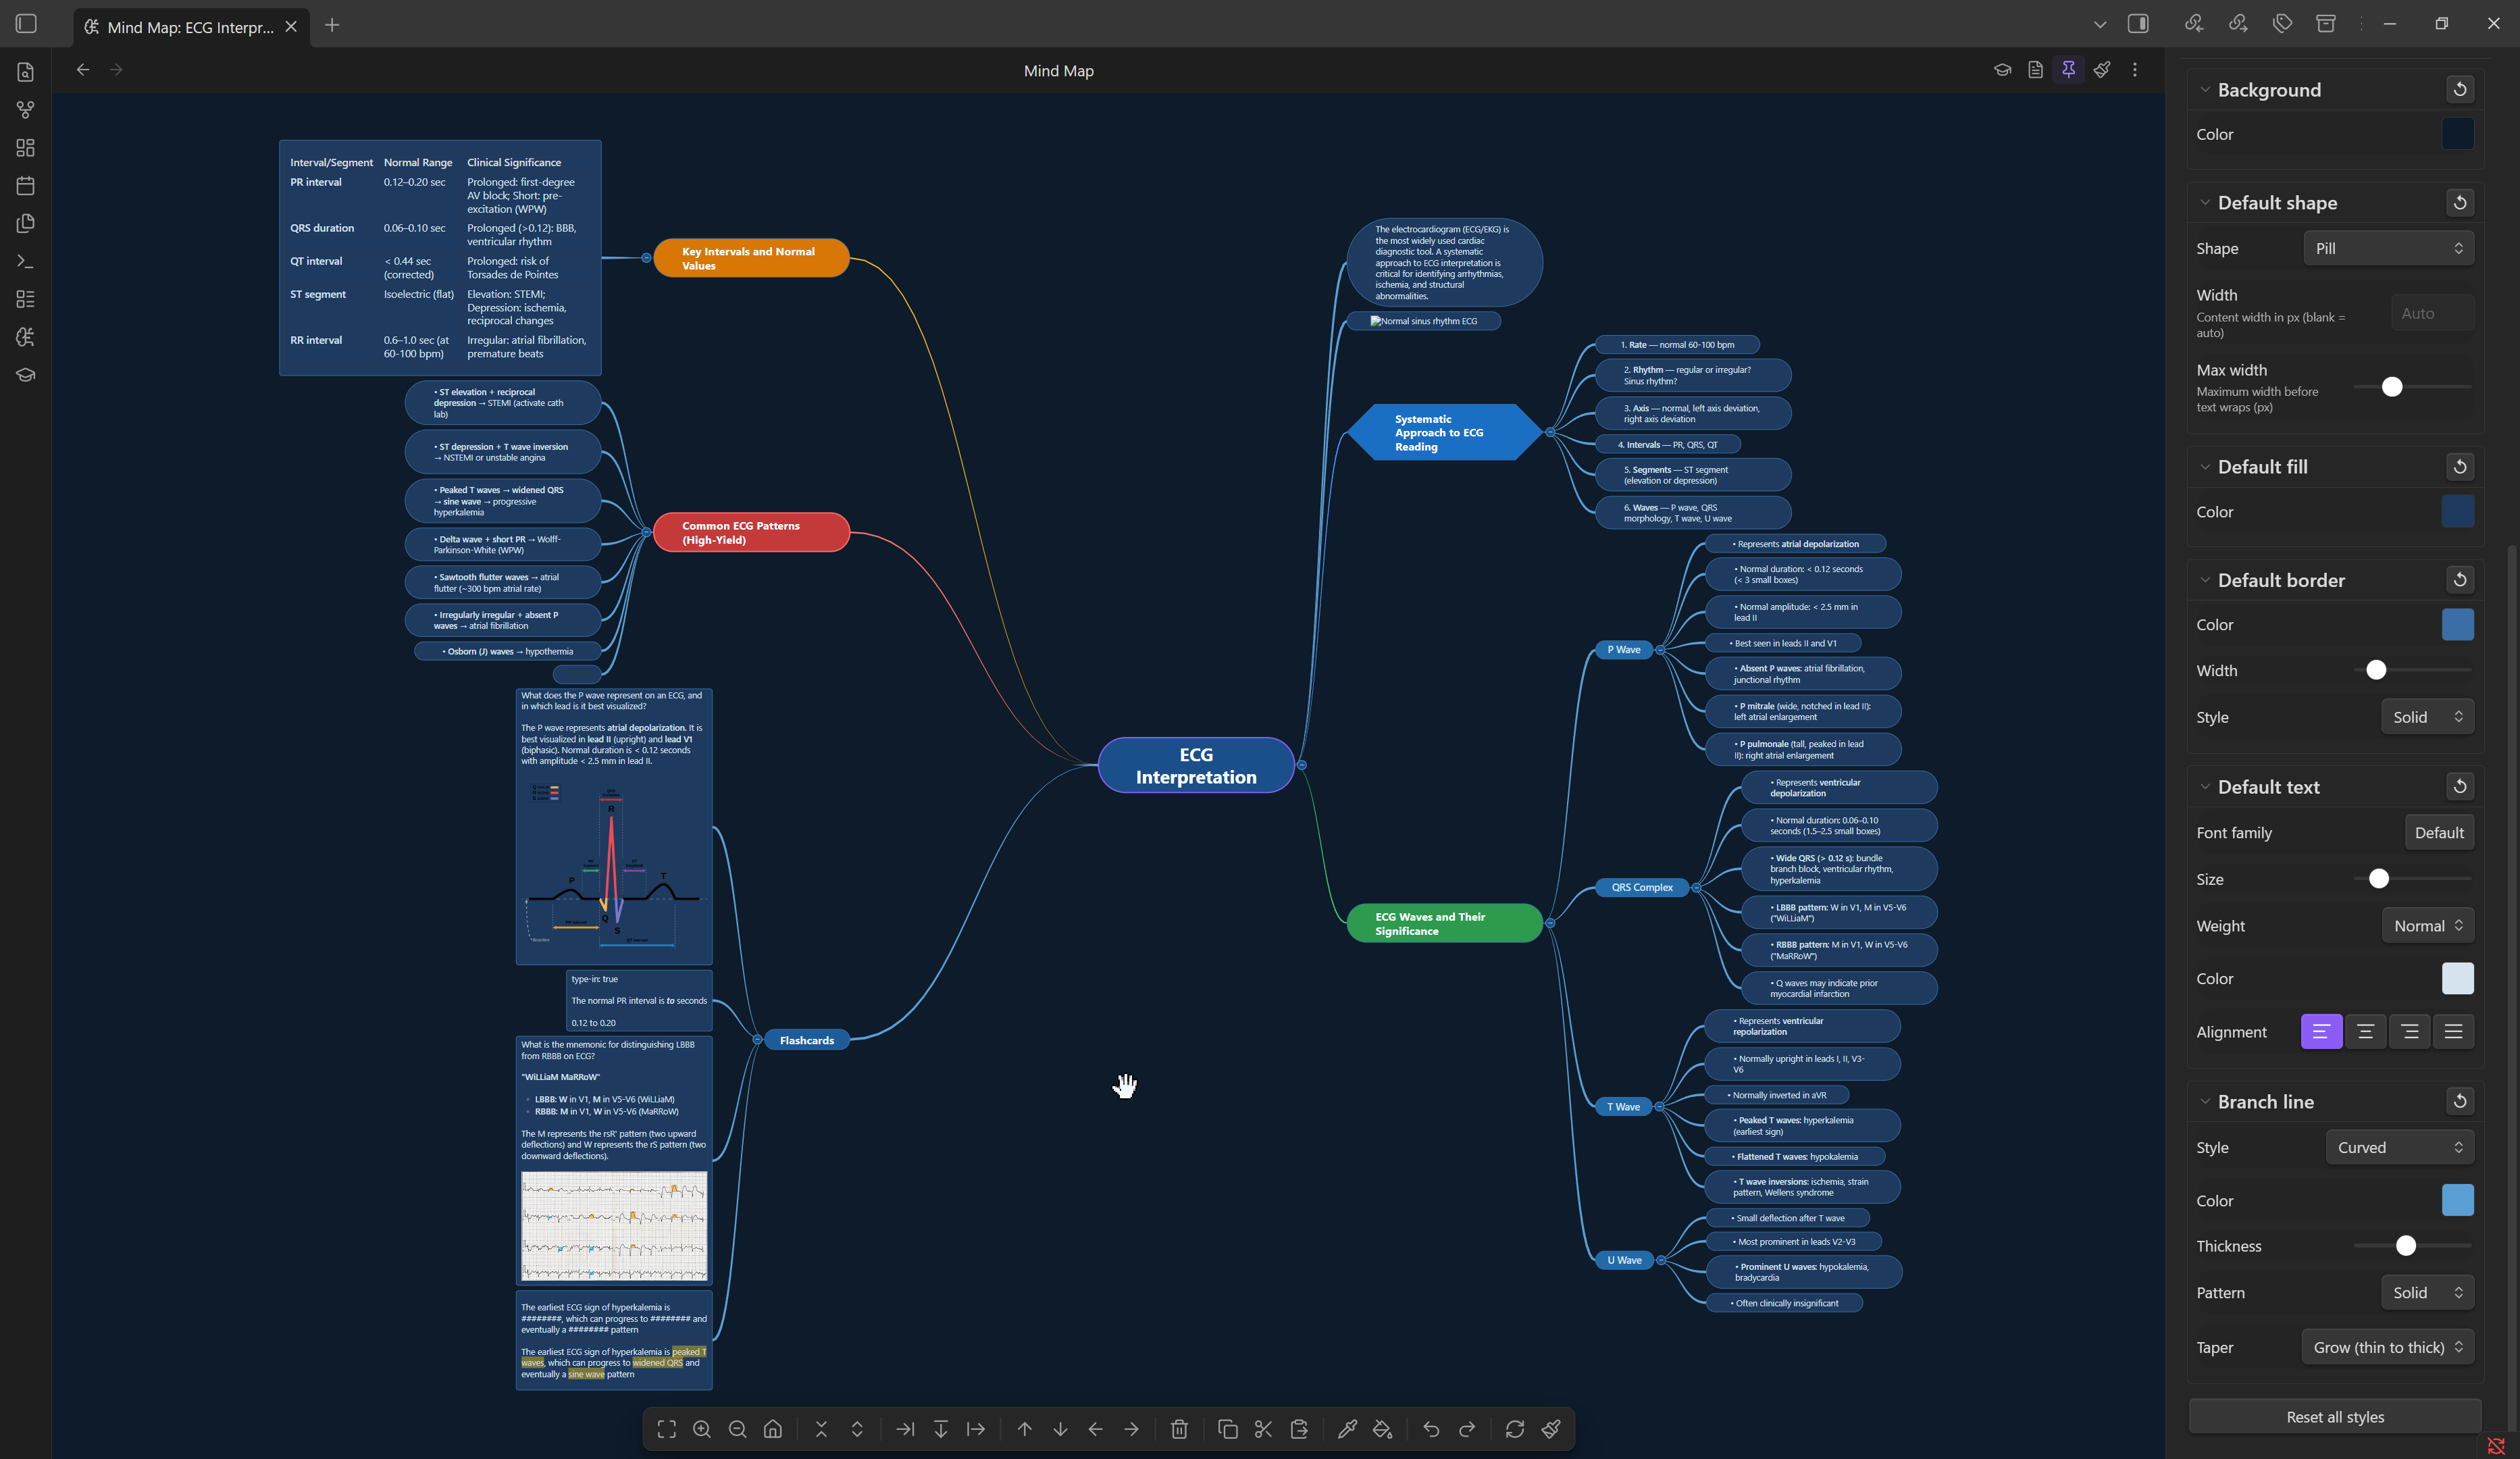Reset the Default fill settings
This screenshot has height=1459, width=2520.
click(x=2461, y=466)
